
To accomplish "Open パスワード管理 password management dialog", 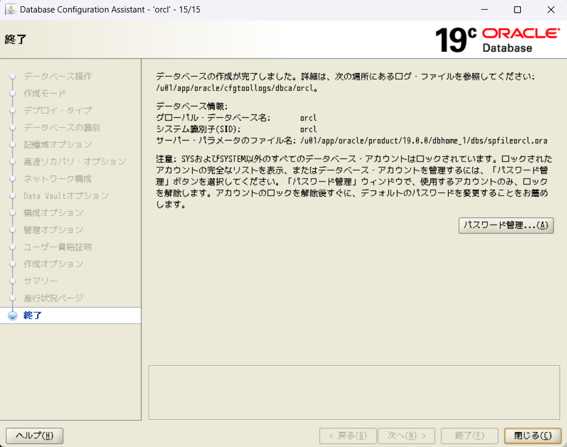I will click(506, 225).
